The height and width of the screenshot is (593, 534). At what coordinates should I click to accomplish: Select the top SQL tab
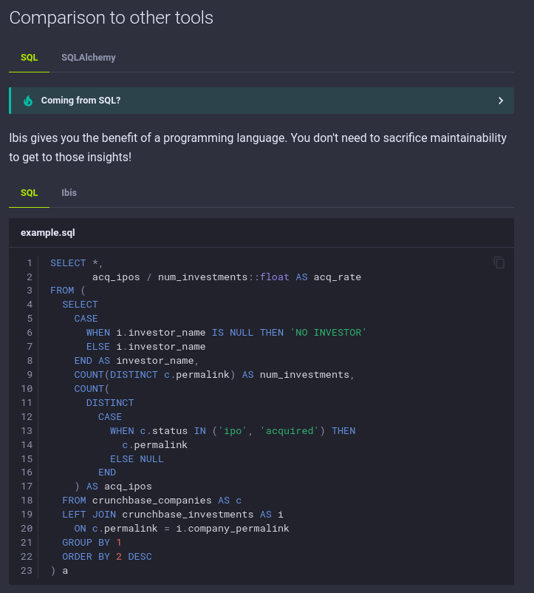click(x=29, y=57)
